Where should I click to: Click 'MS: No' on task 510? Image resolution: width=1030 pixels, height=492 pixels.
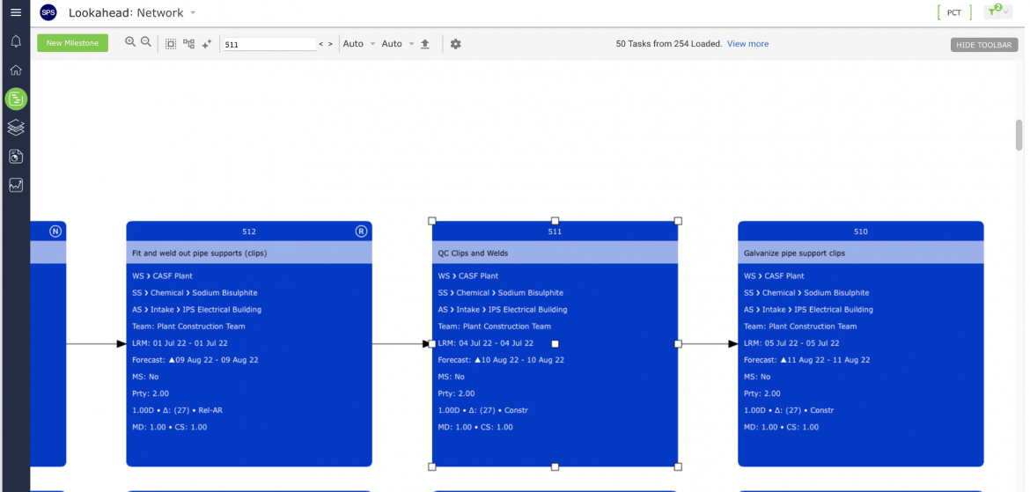pos(757,377)
